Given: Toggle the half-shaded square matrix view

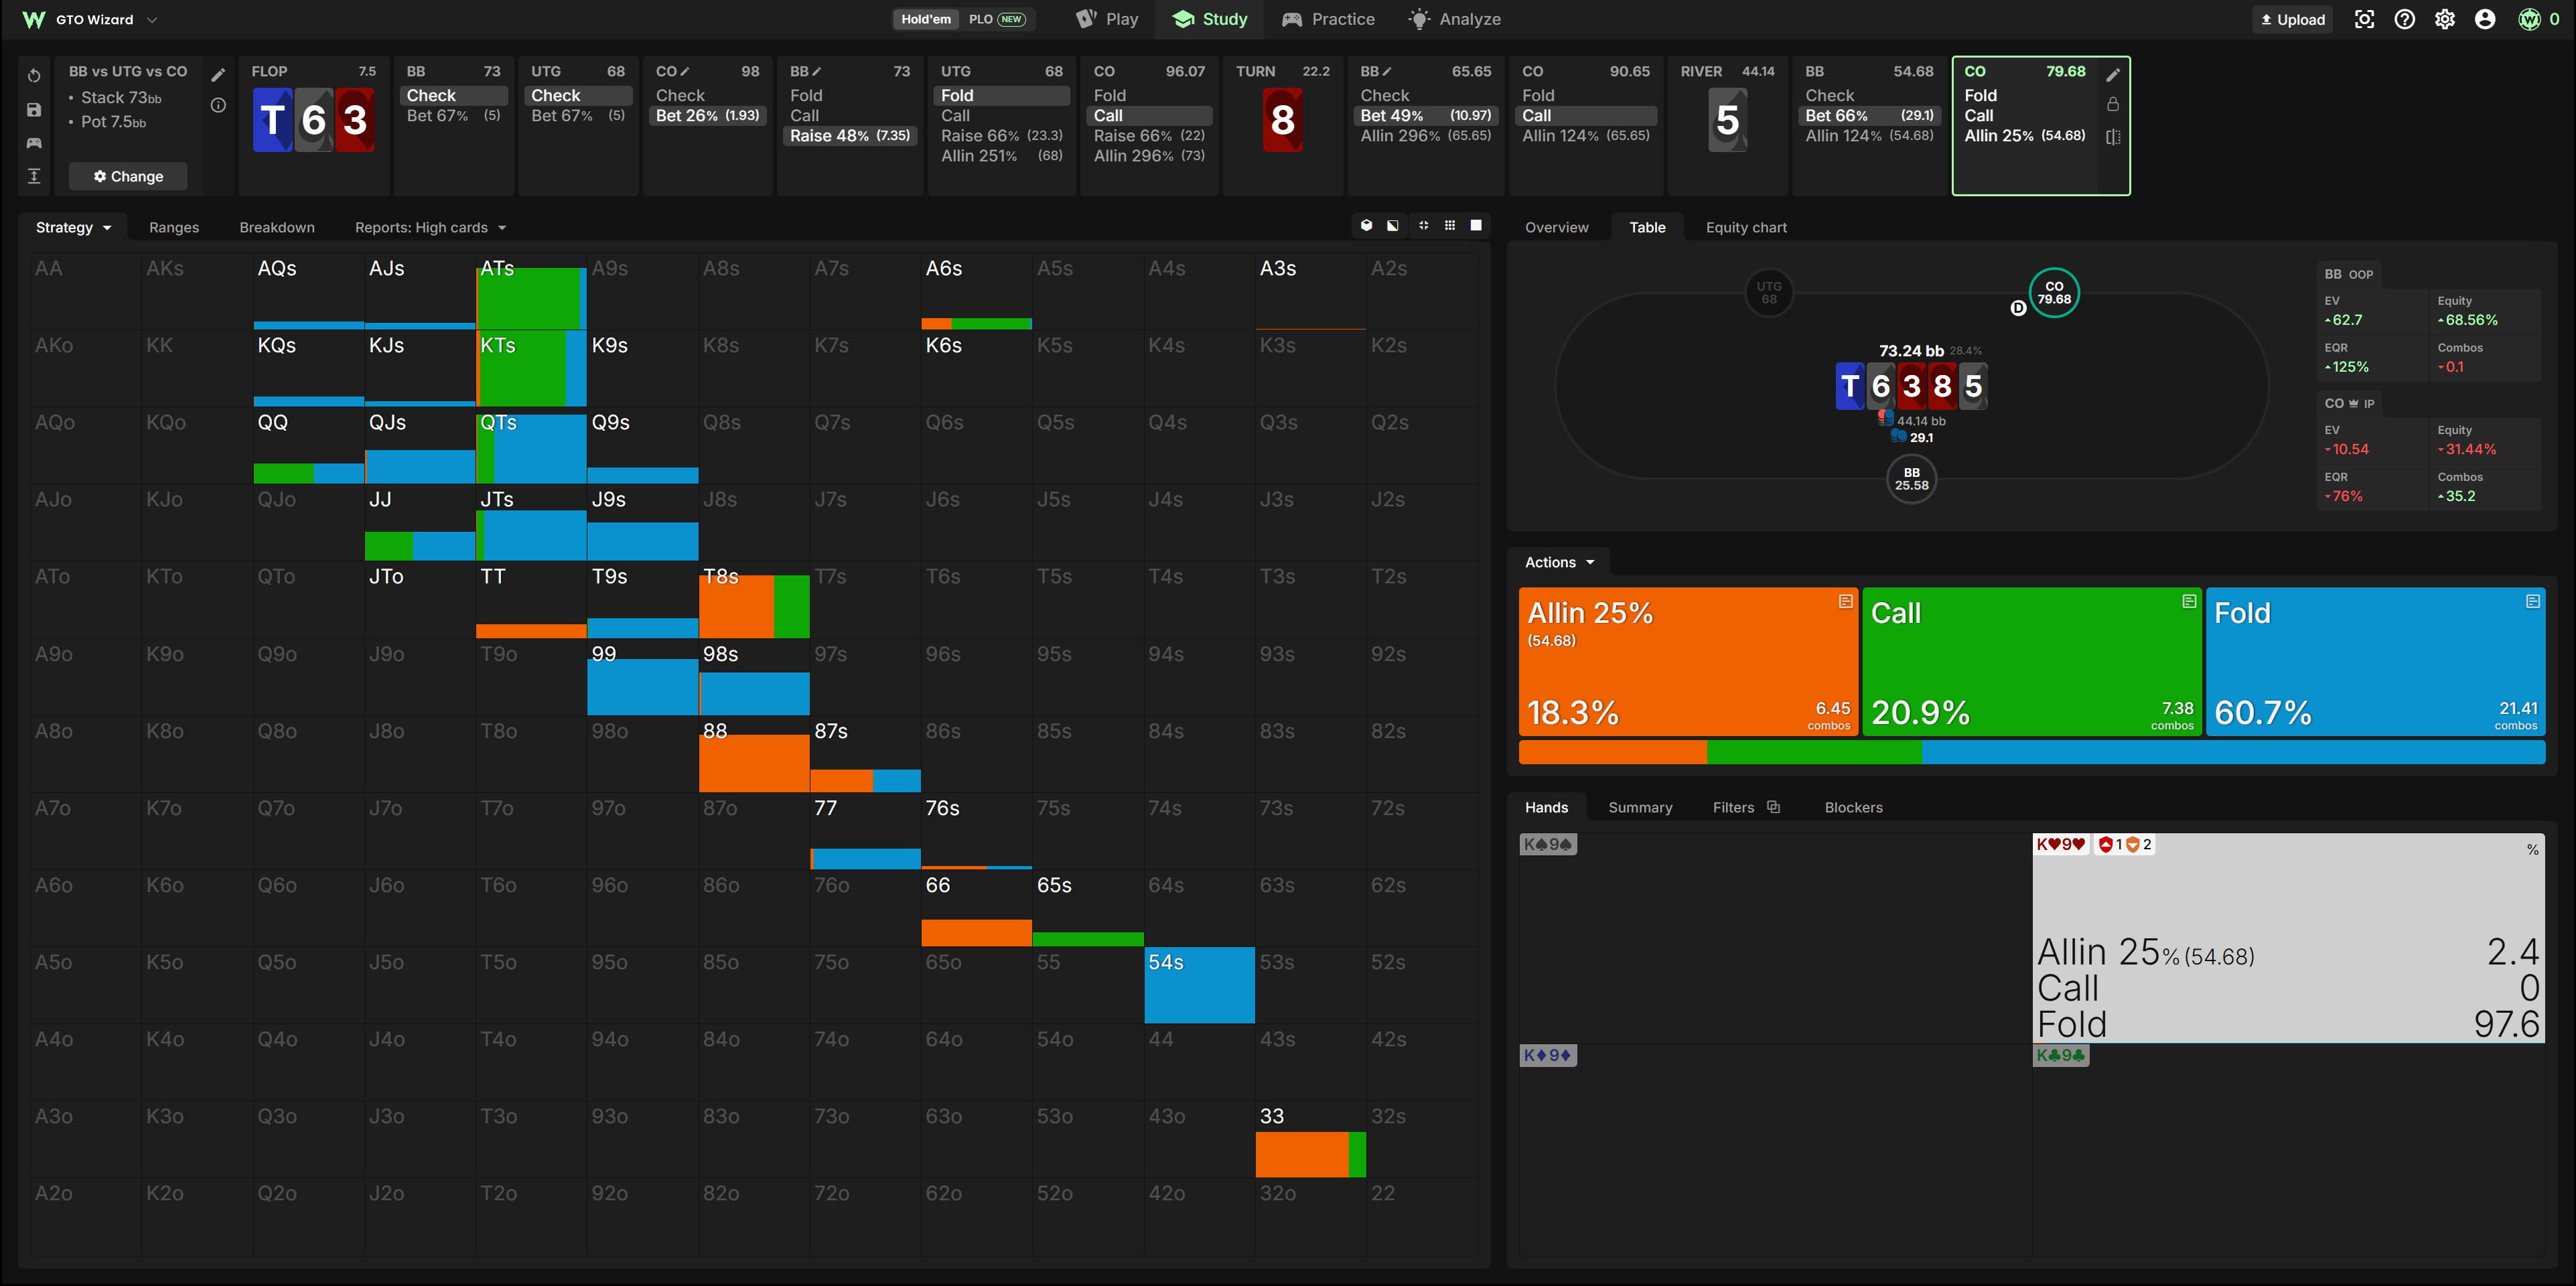Looking at the screenshot, I should [1393, 226].
